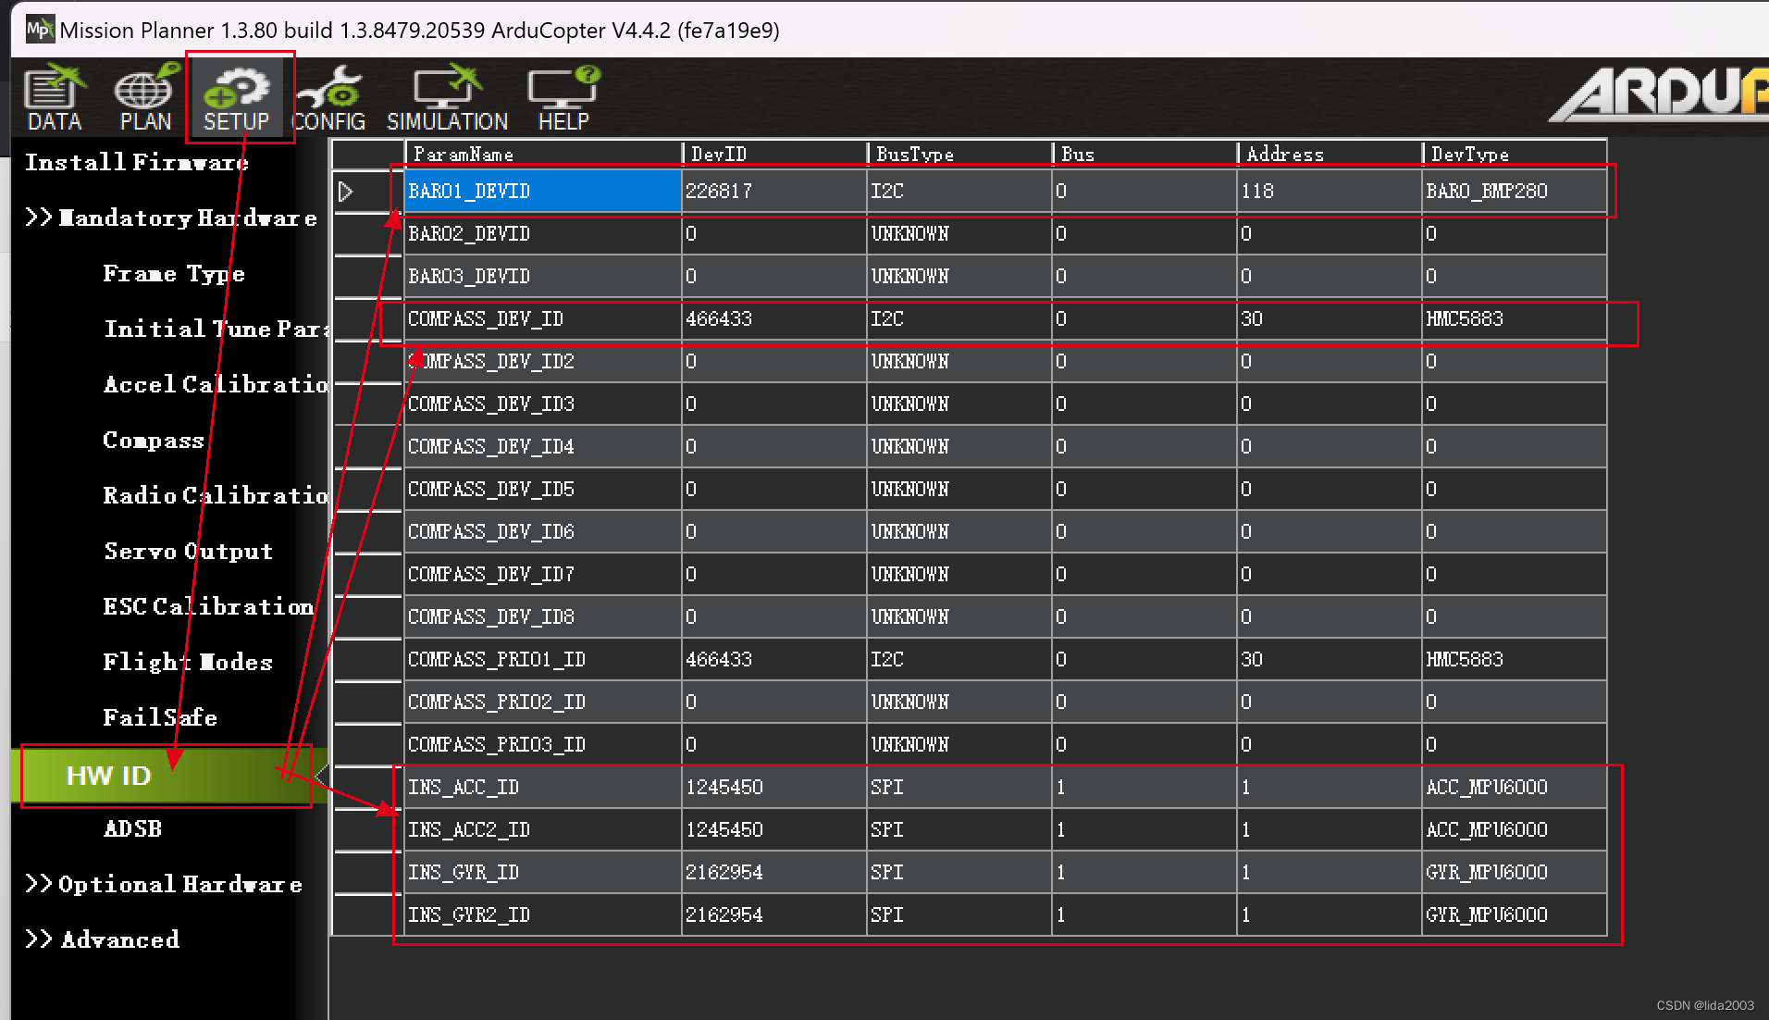Select the COMPASS_DEV_ID parameter cell
Viewport: 1769px width, 1020px height.
[x=543, y=319]
